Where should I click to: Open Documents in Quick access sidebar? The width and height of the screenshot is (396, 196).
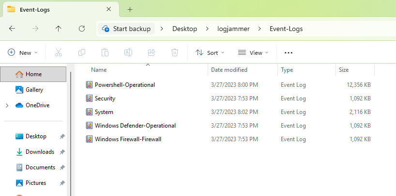(x=40, y=167)
